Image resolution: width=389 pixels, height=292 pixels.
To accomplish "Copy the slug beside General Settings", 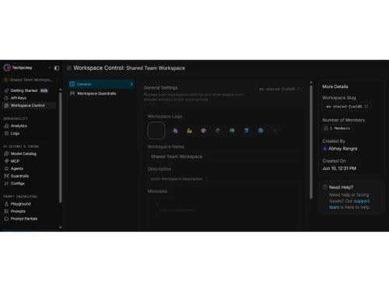I will (300, 89).
